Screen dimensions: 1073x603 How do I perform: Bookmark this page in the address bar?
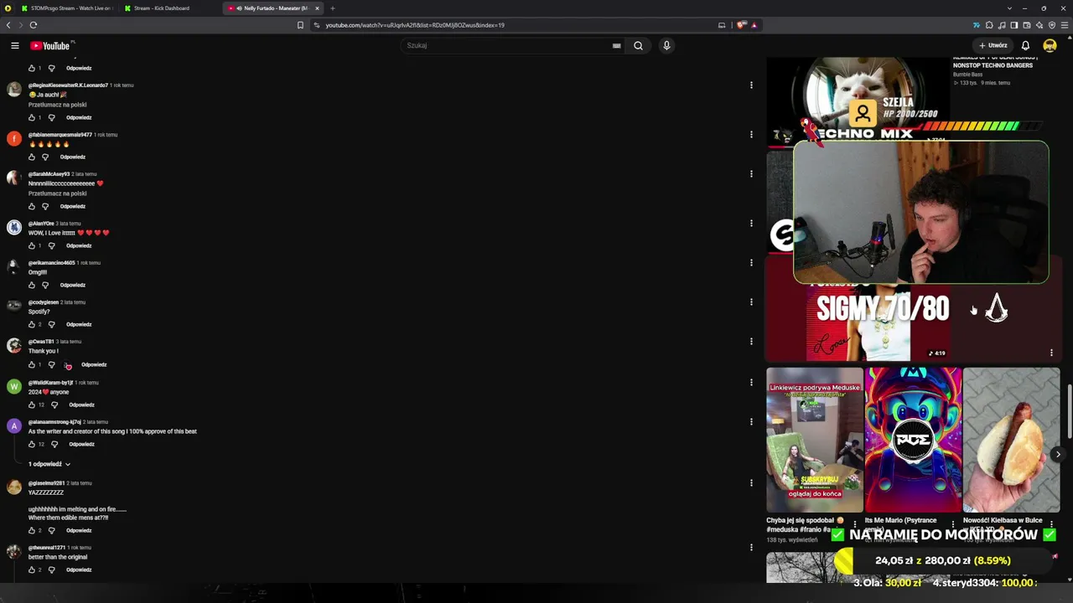[300, 25]
